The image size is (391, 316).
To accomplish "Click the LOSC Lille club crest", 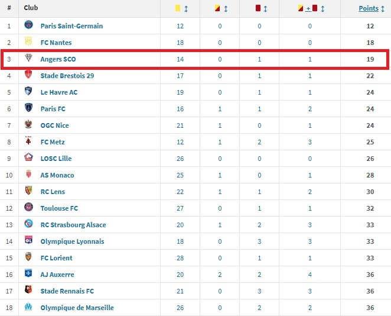I will click(28, 158).
